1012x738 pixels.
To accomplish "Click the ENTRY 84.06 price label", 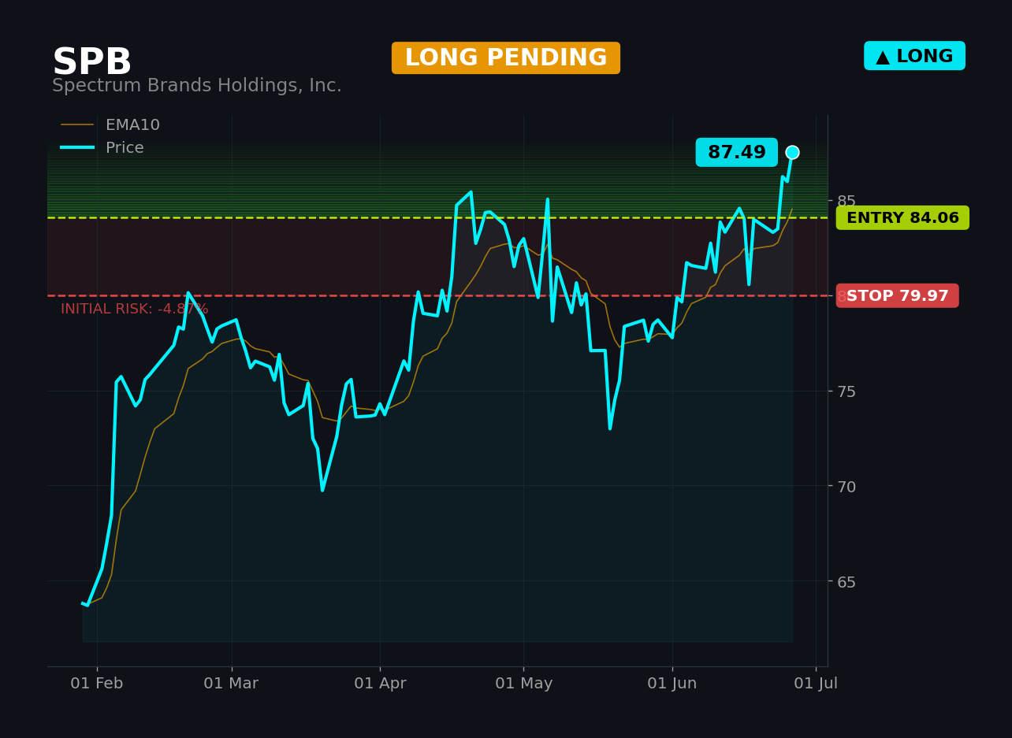I will (902, 218).
